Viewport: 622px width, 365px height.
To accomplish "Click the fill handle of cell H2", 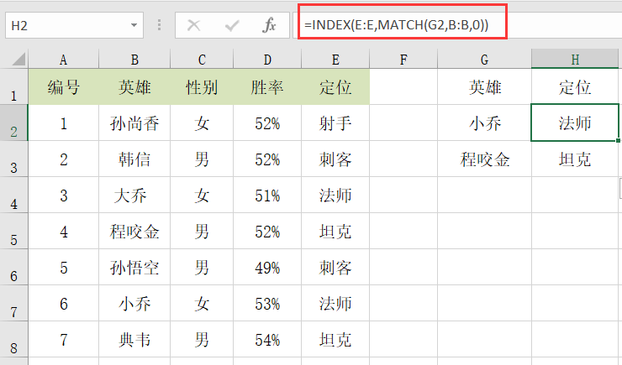I will tap(618, 140).
